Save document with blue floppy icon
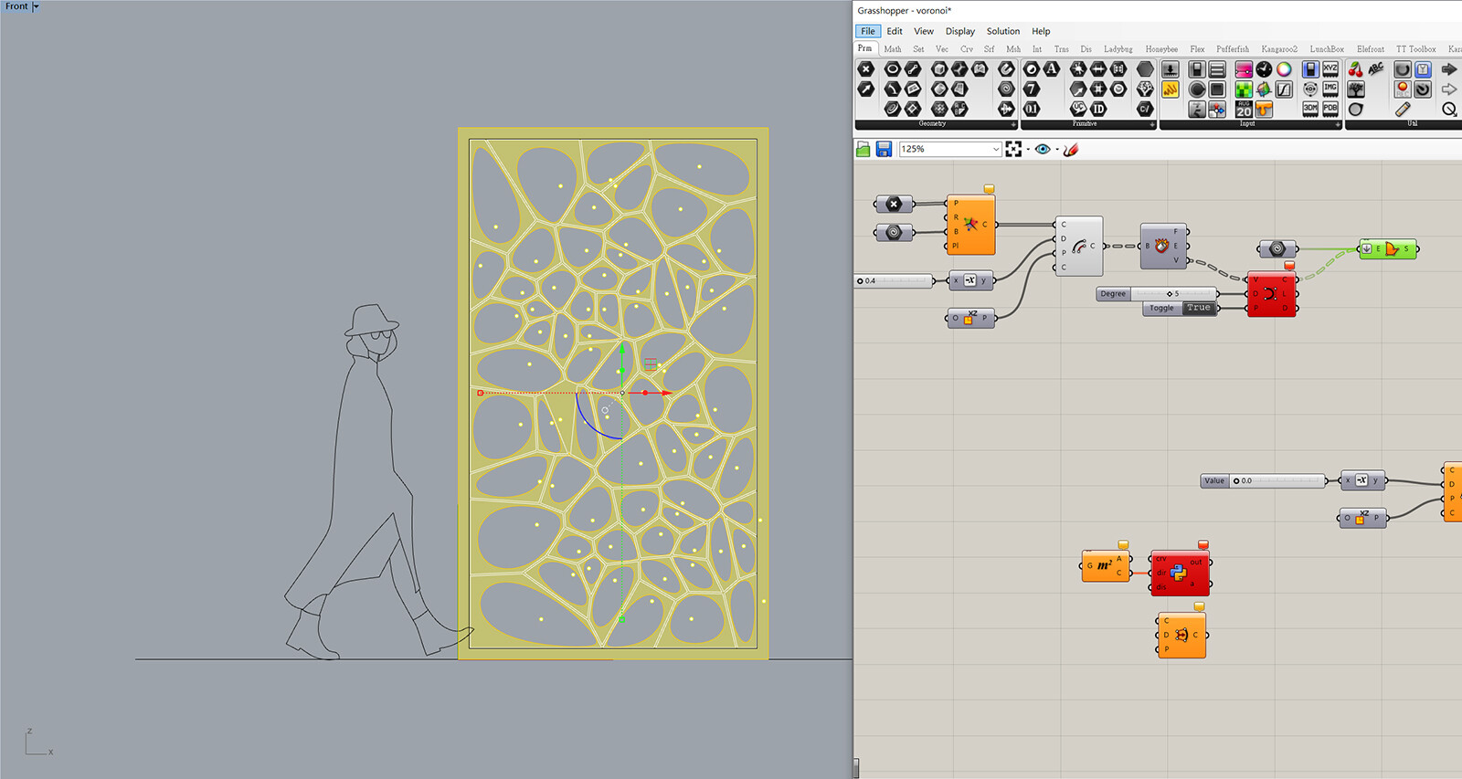The image size is (1462, 779). click(x=884, y=149)
